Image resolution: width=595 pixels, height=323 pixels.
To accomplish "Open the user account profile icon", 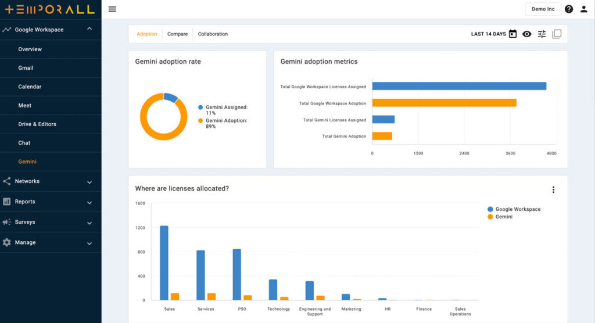I will pyautogui.click(x=583, y=9).
